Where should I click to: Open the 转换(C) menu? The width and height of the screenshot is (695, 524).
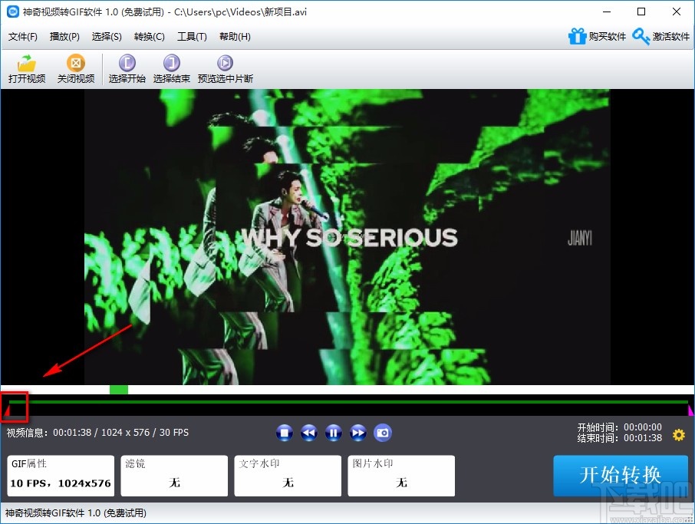coord(150,37)
